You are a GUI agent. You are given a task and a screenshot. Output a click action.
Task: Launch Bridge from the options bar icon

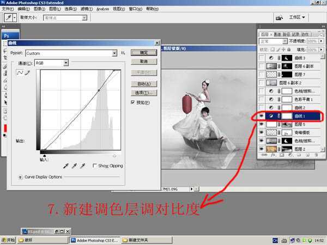pyautogui.click(x=279, y=18)
